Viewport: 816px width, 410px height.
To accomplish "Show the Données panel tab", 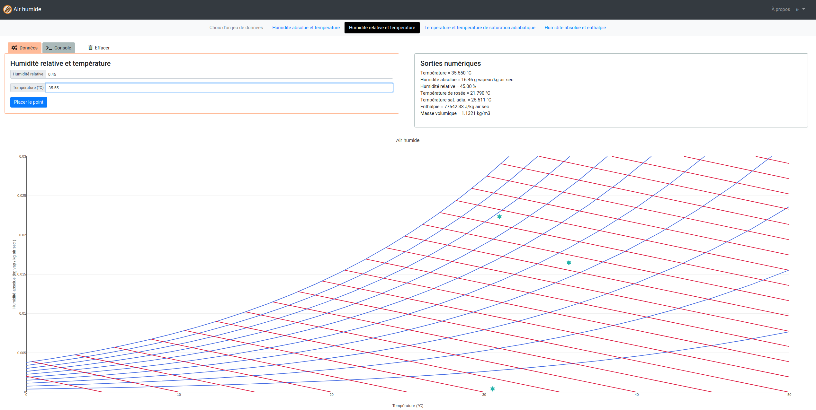I will pos(25,48).
